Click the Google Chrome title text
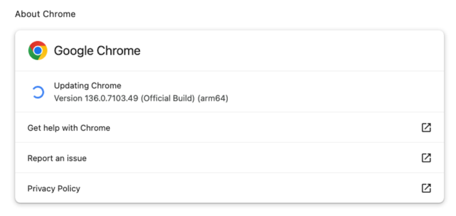The height and width of the screenshot is (216, 456). 97,51
